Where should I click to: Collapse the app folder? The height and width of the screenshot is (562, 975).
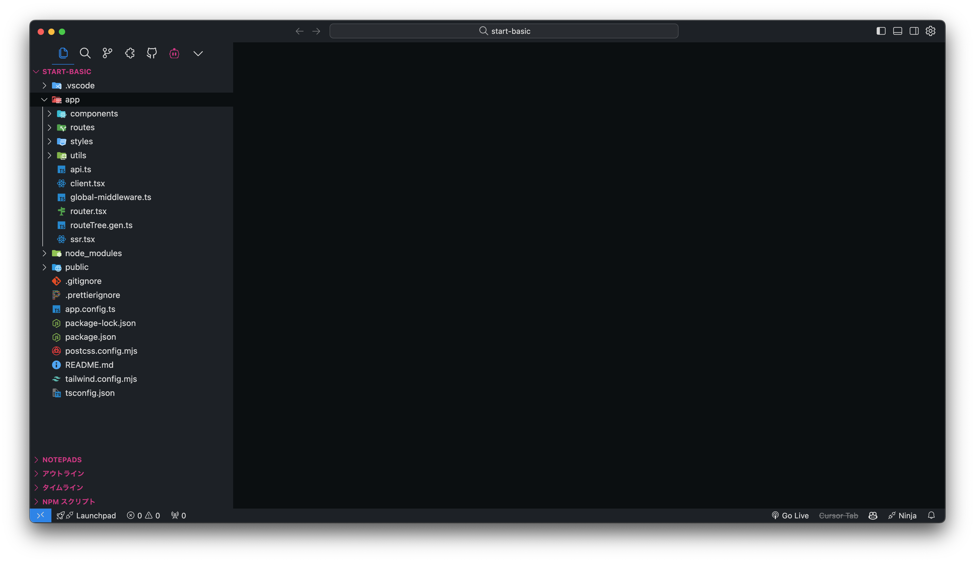click(44, 99)
